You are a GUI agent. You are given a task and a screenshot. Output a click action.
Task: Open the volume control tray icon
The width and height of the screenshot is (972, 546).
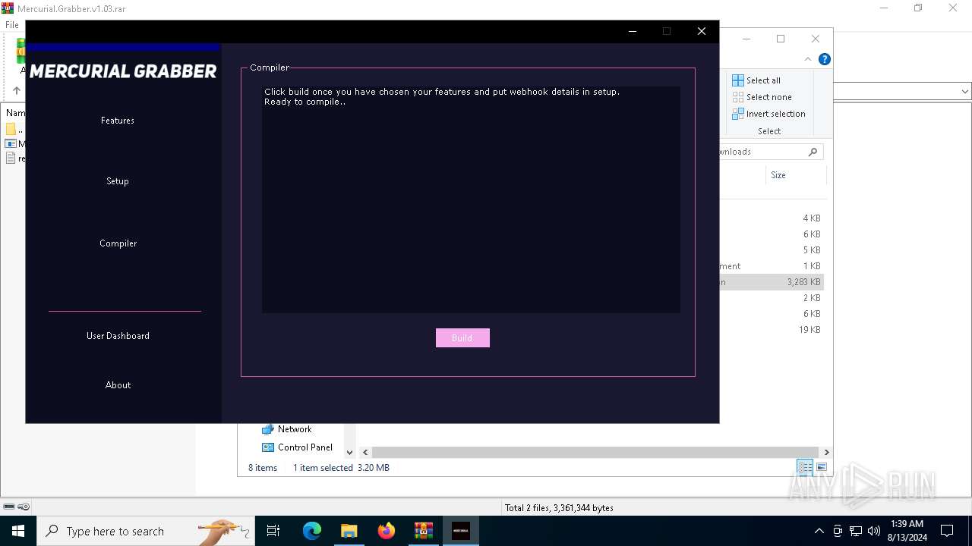click(x=874, y=531)
